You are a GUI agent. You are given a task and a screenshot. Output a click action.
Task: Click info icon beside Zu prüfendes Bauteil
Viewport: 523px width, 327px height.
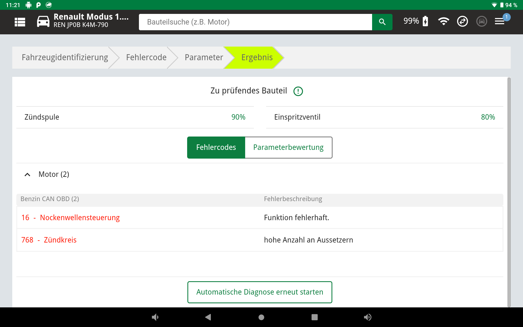click(298, 91)
